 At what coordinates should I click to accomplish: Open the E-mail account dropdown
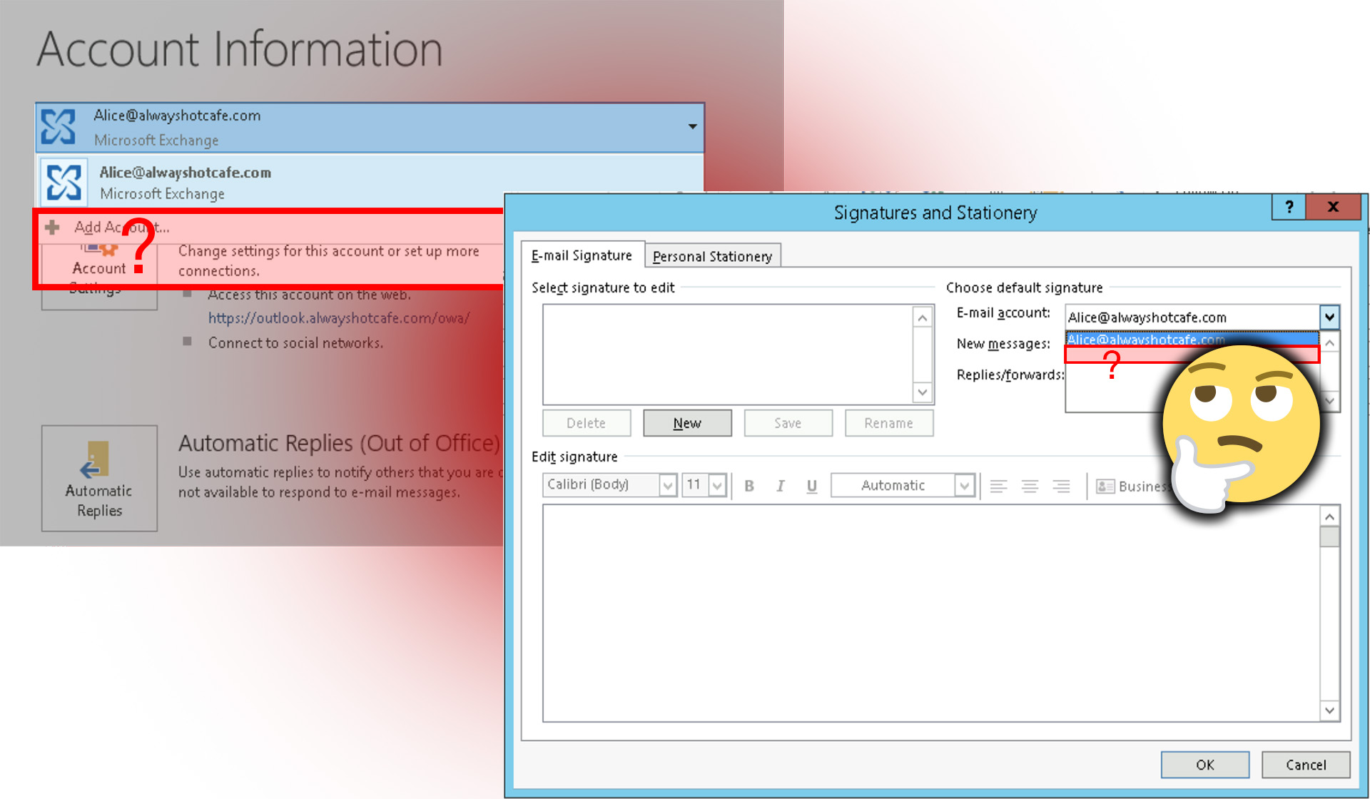tap(1329, 317)
